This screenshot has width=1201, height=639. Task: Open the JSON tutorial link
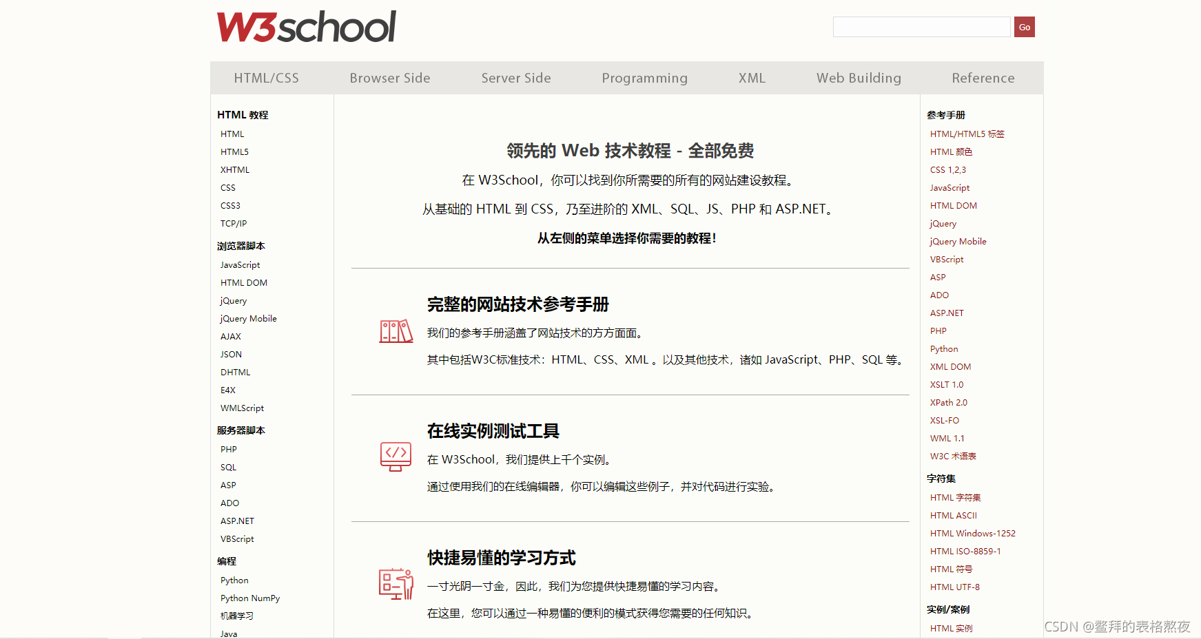click(x=231, y=355)
